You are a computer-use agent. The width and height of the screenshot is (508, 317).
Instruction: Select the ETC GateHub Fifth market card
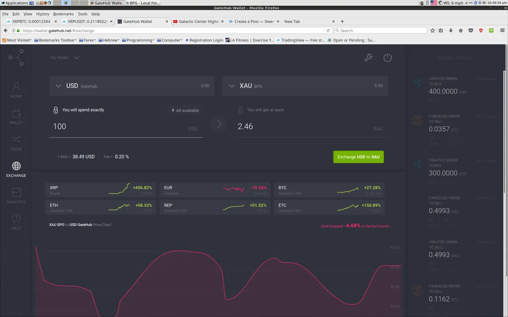click(329, 207)
